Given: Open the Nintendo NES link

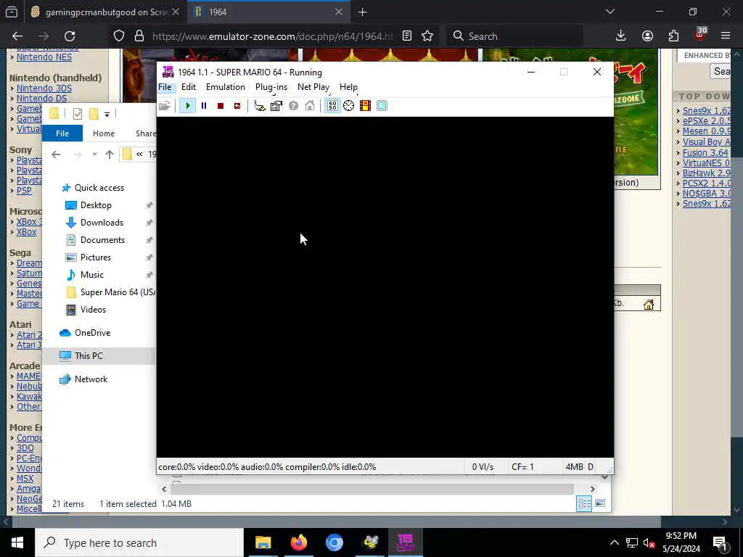Looking at the screenshot, I should click(44, 57).
